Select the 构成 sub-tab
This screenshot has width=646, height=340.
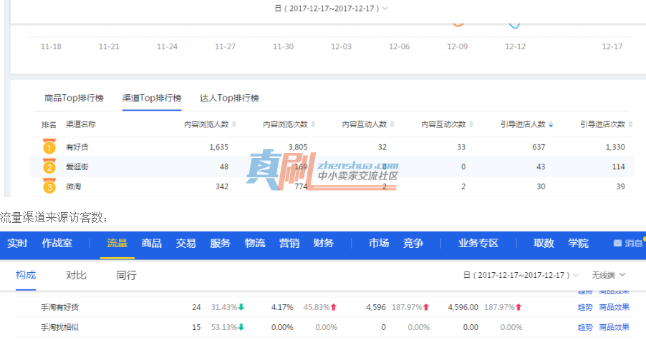coord(26,275)
